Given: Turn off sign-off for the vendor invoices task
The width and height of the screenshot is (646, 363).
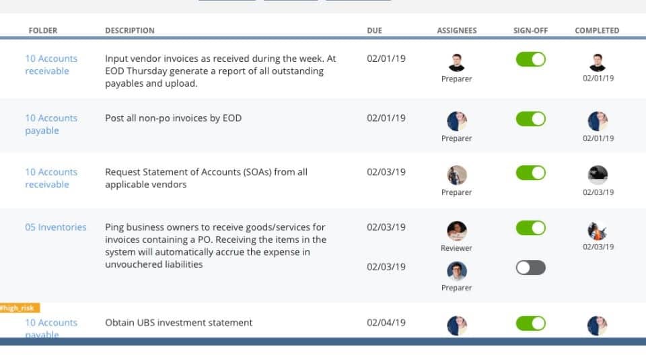Looking at the screenshot, I should [x=530, y=59].
